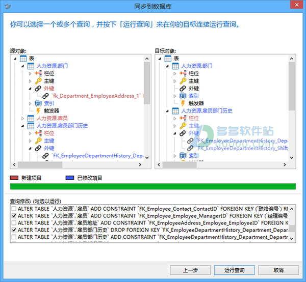Click the 人力资源.雇员 table icon in source tree
The width and height of the screenshot is (306, 282).
pyautogui.click(x=31, y=118)
